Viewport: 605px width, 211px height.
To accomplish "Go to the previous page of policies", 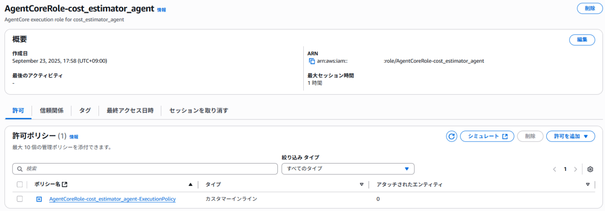I will 555,169.
